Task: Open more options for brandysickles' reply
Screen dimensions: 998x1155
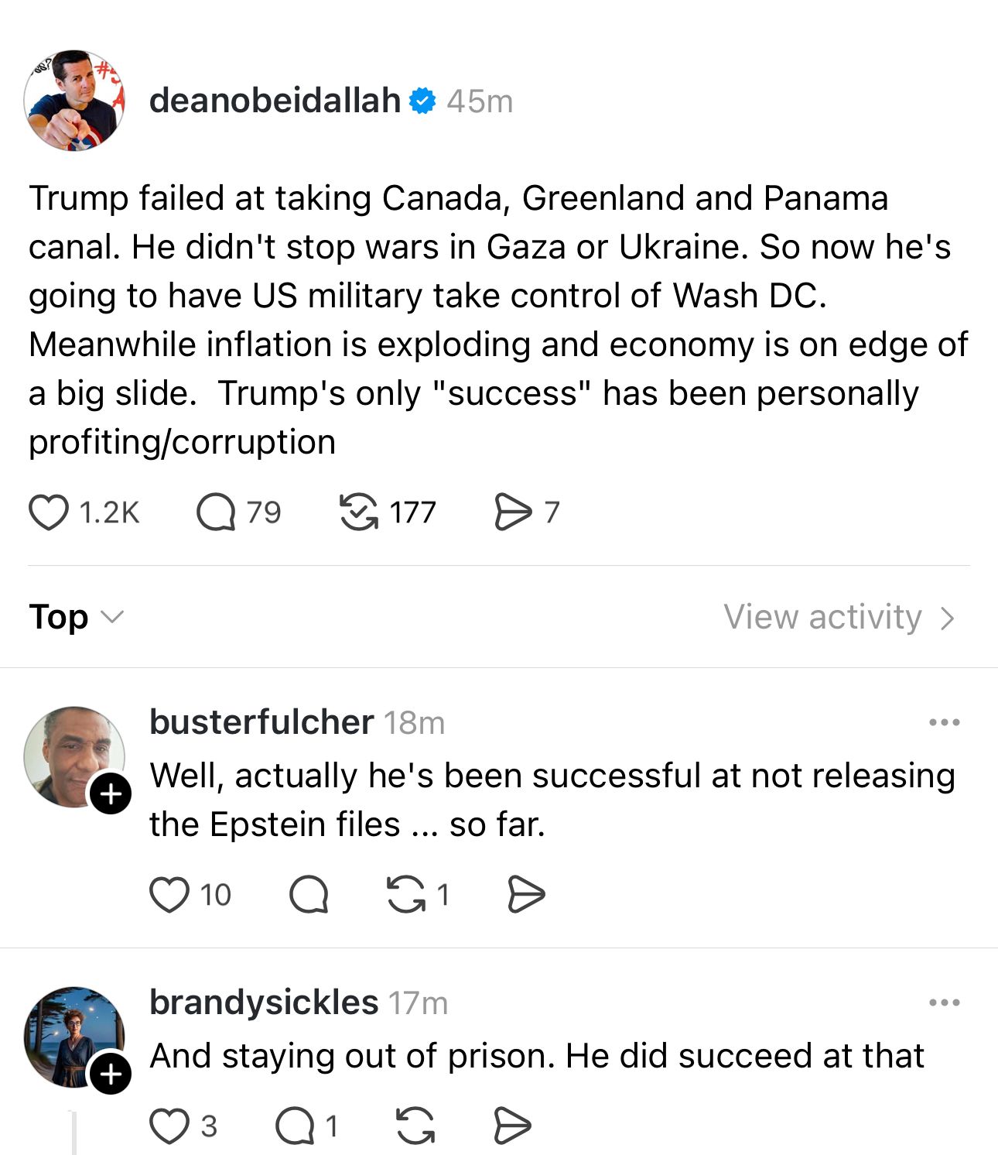Action: (945, 1002)
